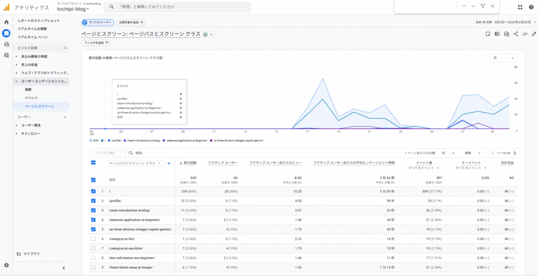Open the Insights icon in report toolbar
This screenshot has height=276, width=538.
tap(506, 34)
